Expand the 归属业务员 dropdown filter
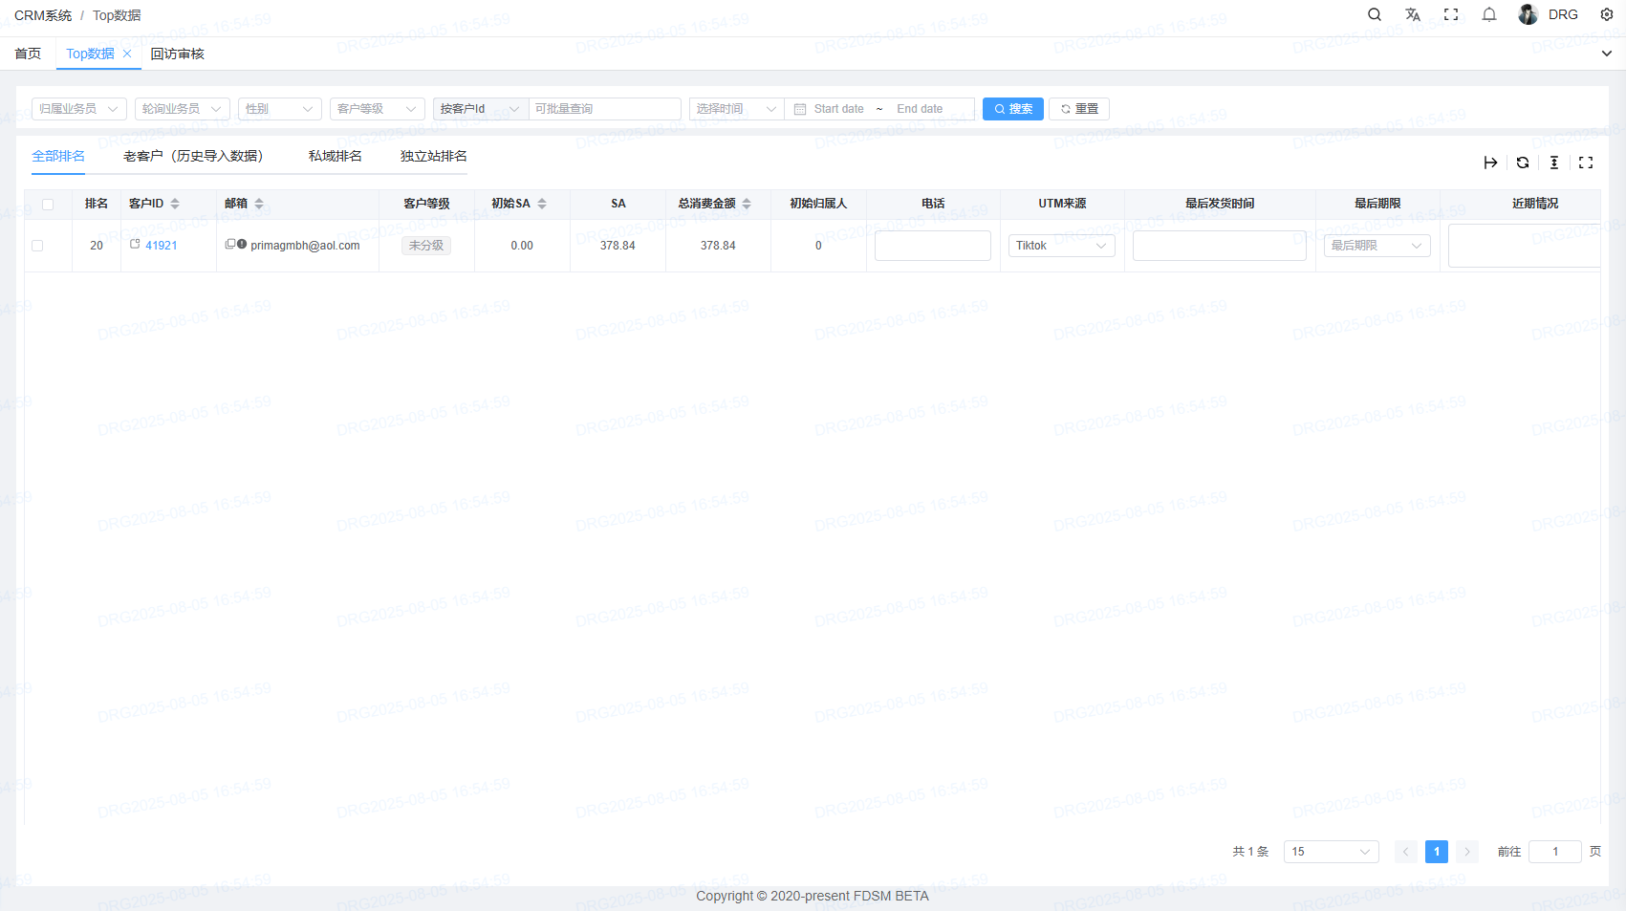This screenshot has height=911, width=1626. [x=78, y=109]
